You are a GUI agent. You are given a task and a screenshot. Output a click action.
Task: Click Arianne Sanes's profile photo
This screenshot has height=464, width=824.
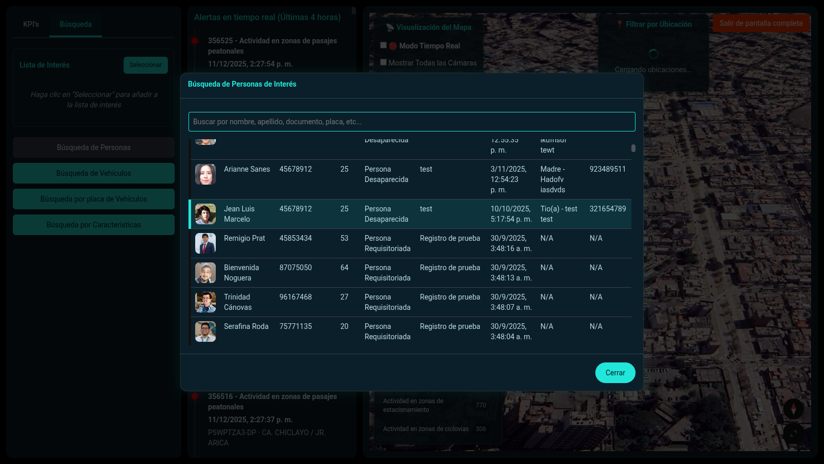pyautogui.click(x=205, y=174)
